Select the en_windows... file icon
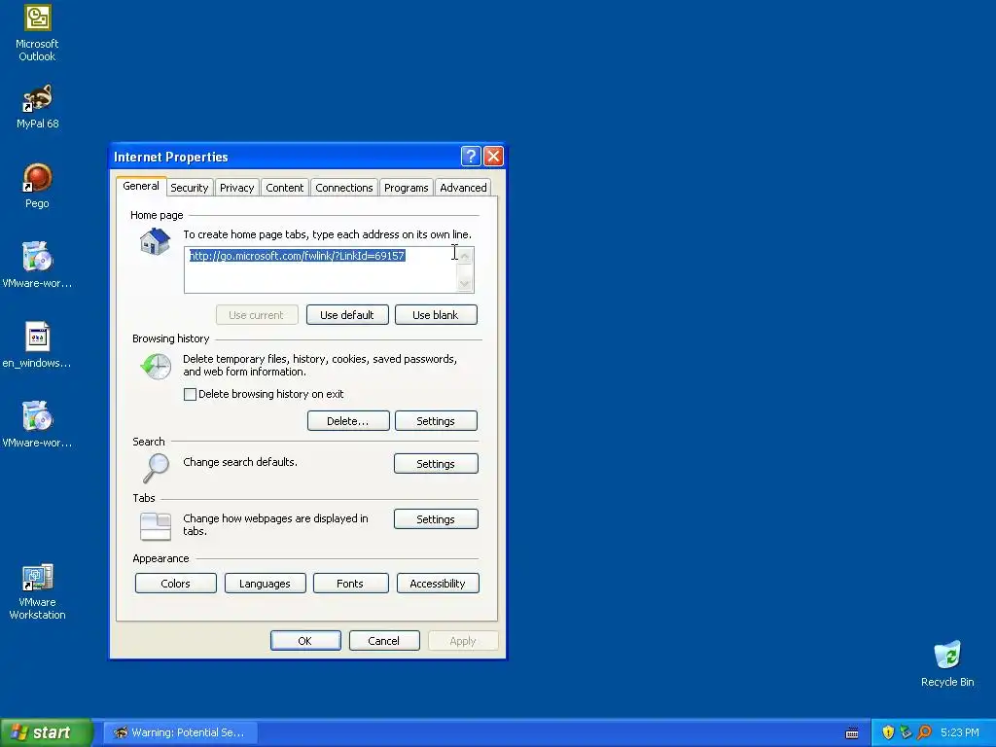 click(x=37, y=345)
